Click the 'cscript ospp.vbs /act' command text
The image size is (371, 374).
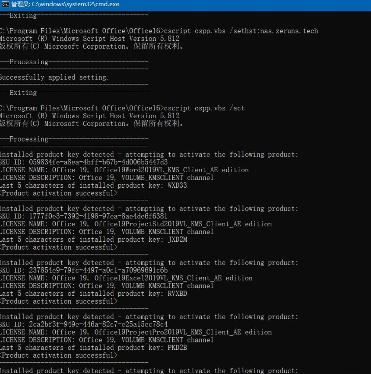pyautogui.click(x=204, y=108)
